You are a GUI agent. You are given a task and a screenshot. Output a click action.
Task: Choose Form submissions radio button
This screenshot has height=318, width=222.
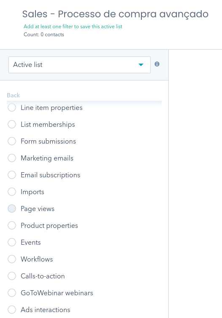12,141
